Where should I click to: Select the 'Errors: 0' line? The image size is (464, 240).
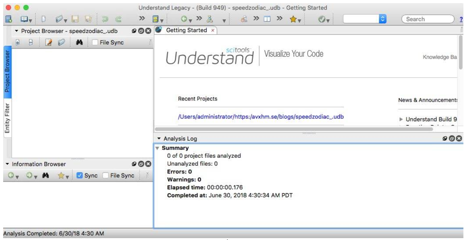[x=179, y=172]
